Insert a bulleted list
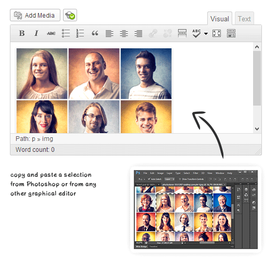Image resolution: width=276 pixels, height=260 pixels. coord(66,33)
